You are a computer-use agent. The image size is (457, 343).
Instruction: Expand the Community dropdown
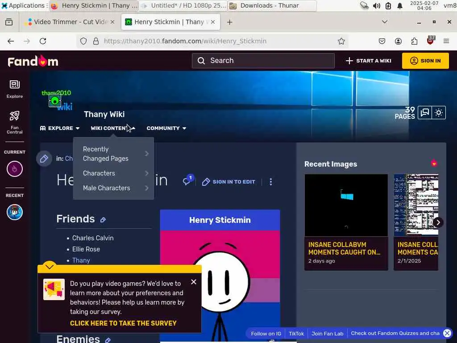(x=166, y=128)
